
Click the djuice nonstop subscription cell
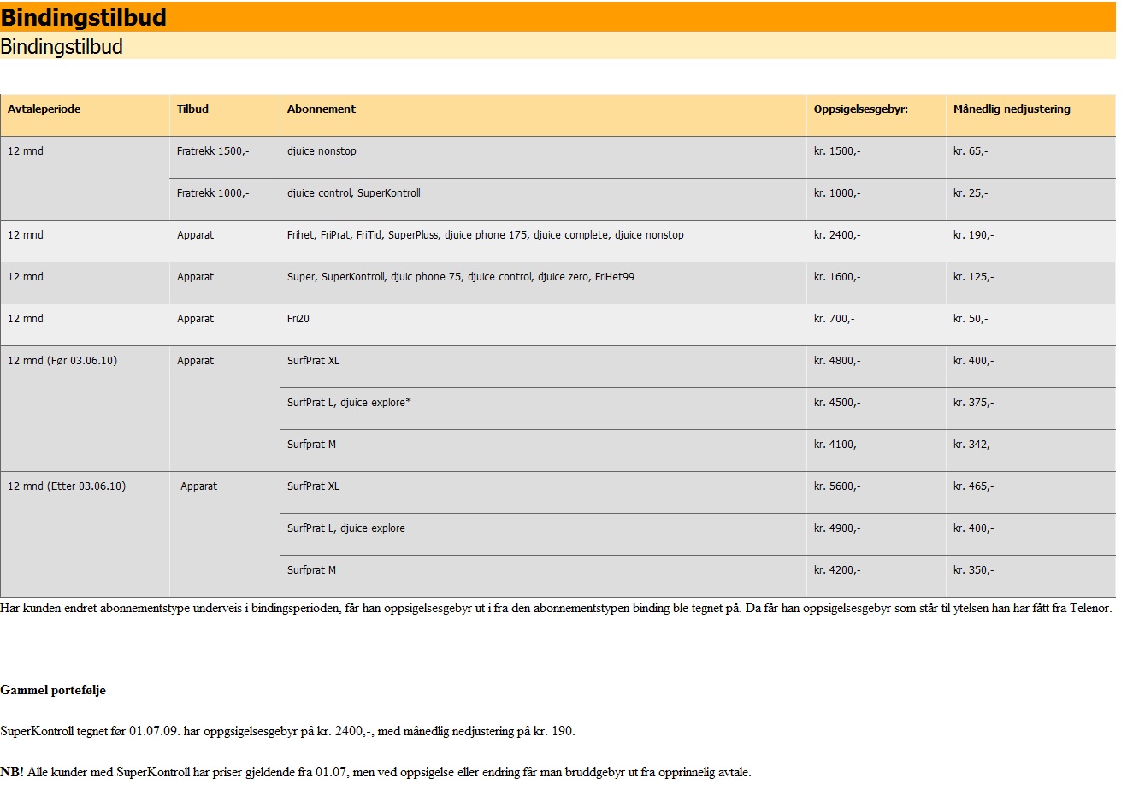(x=543, y=157)
